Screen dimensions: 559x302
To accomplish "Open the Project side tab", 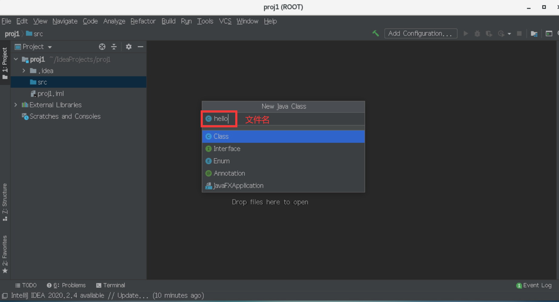I will (x=5, y=63).
